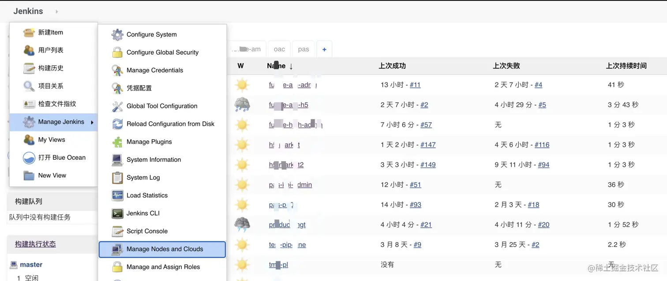Click the Blue Ocean ball icon
The width and height of the screenshot is (667, 281).
pos(29,157)
